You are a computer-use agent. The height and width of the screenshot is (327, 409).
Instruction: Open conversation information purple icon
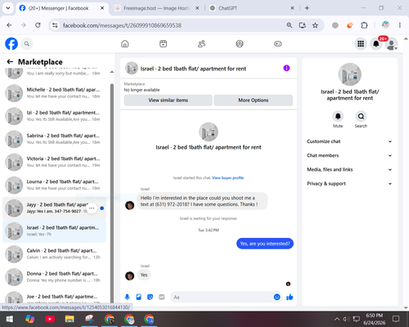click(286, 68)
